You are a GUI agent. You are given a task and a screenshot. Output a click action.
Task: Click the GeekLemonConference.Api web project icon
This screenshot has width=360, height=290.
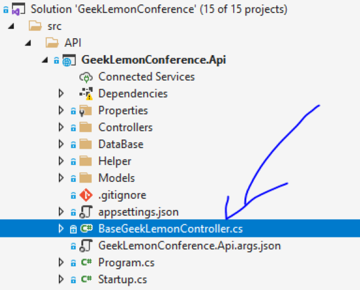[x=69, y=60]
